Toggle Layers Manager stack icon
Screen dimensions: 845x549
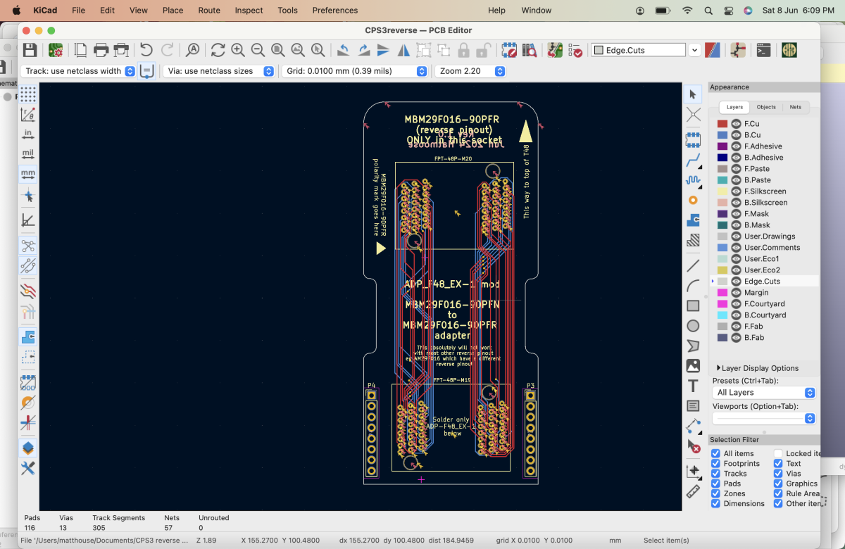(x=28, y=448)
